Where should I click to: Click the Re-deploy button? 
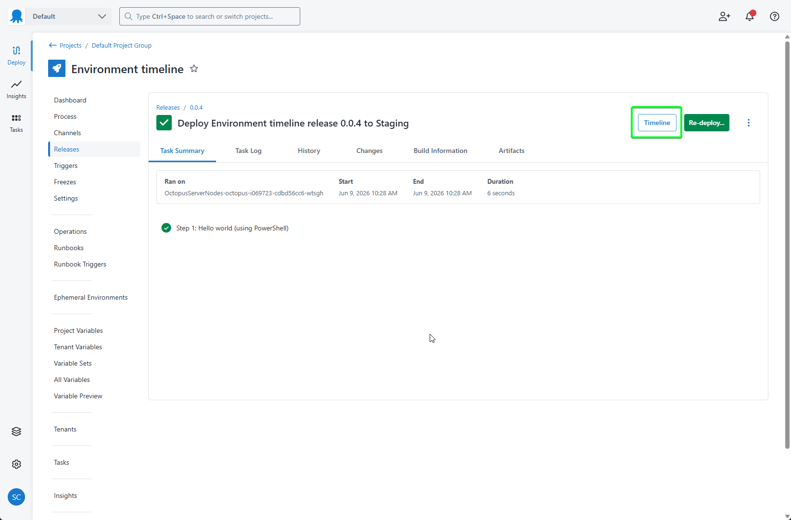(x=707, y=123)
